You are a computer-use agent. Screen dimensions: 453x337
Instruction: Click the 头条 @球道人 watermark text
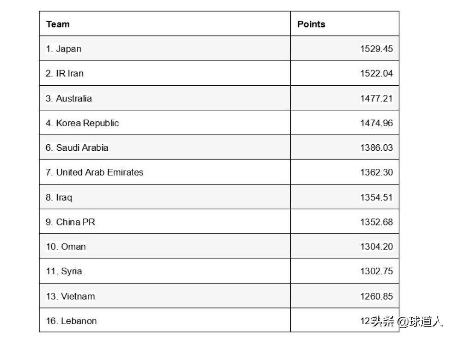click(x=406, y=321)
